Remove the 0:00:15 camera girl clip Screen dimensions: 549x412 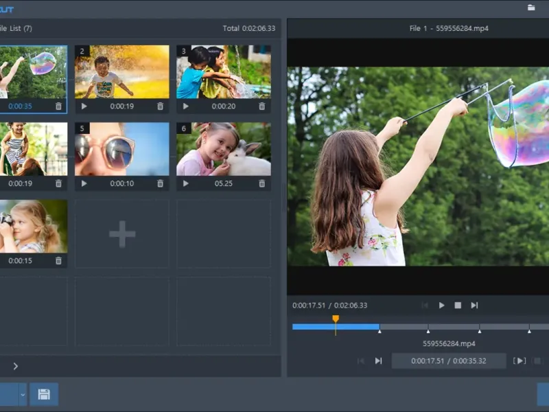click(58, 261)
